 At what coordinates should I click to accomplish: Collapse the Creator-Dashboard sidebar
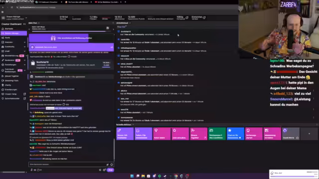point(24,24)
